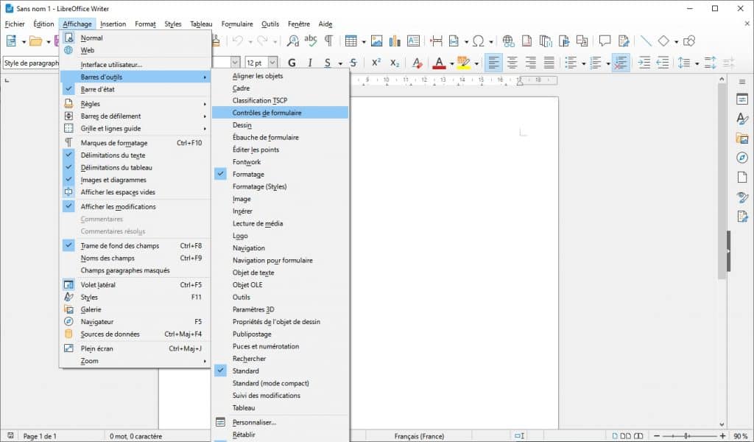Image resolution: width=754 pixels, height=442 pixels.
Task: Toggle Afficher les espaces vides
Action: 135,192
